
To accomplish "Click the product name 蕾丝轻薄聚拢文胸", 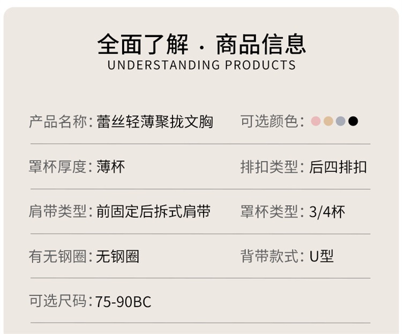I will 155,122.
